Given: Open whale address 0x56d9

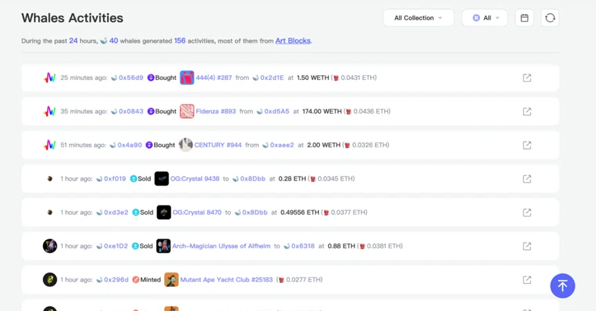Looking at the screenshot, I should (x=131, y=77).
